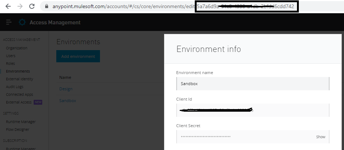This screenshot has width=344, height=150.
Task: Click the browser forward arrow
Action: 20,6
